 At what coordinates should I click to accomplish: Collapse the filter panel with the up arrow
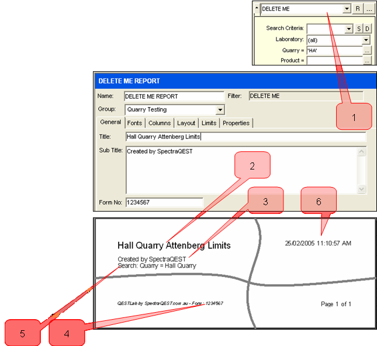coord(256,9)
